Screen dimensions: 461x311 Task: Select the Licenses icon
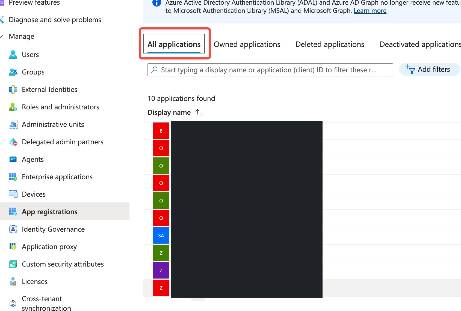(13, 282)
